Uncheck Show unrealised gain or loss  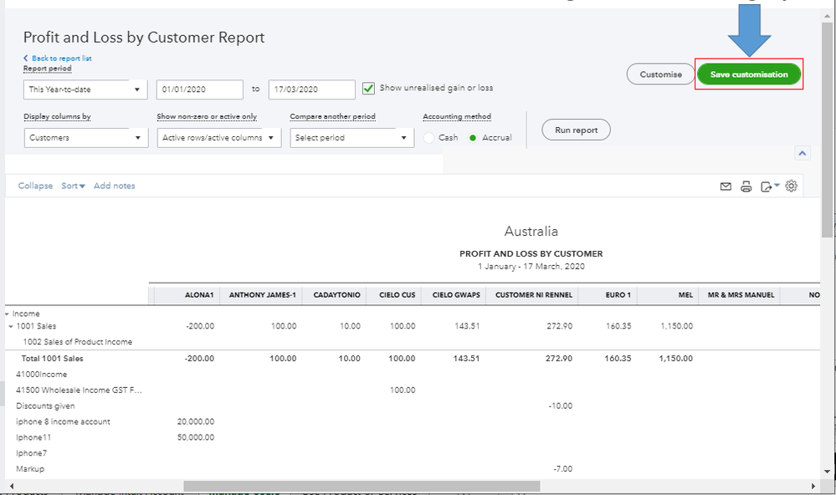coord(369,88)
